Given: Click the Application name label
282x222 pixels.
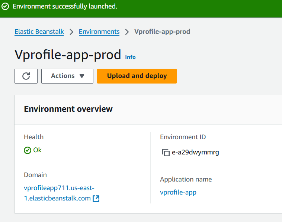Looking at the screenshot, I should (186, 179).
